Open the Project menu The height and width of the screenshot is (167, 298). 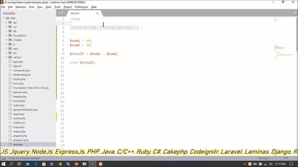[x=68, y=7]
